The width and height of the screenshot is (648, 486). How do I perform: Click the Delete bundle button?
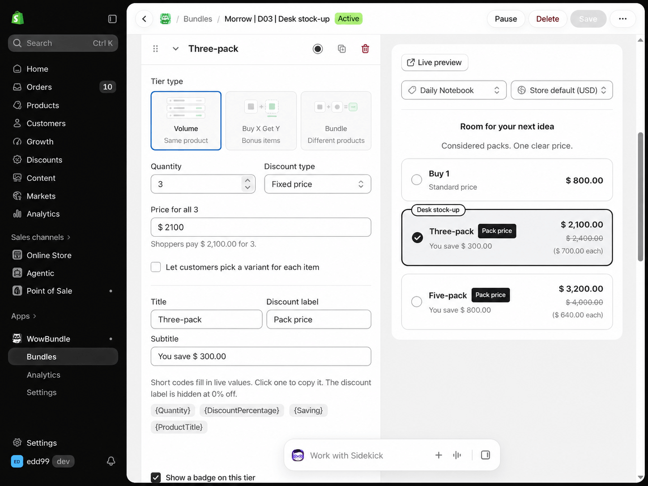[x=548, y=19]
